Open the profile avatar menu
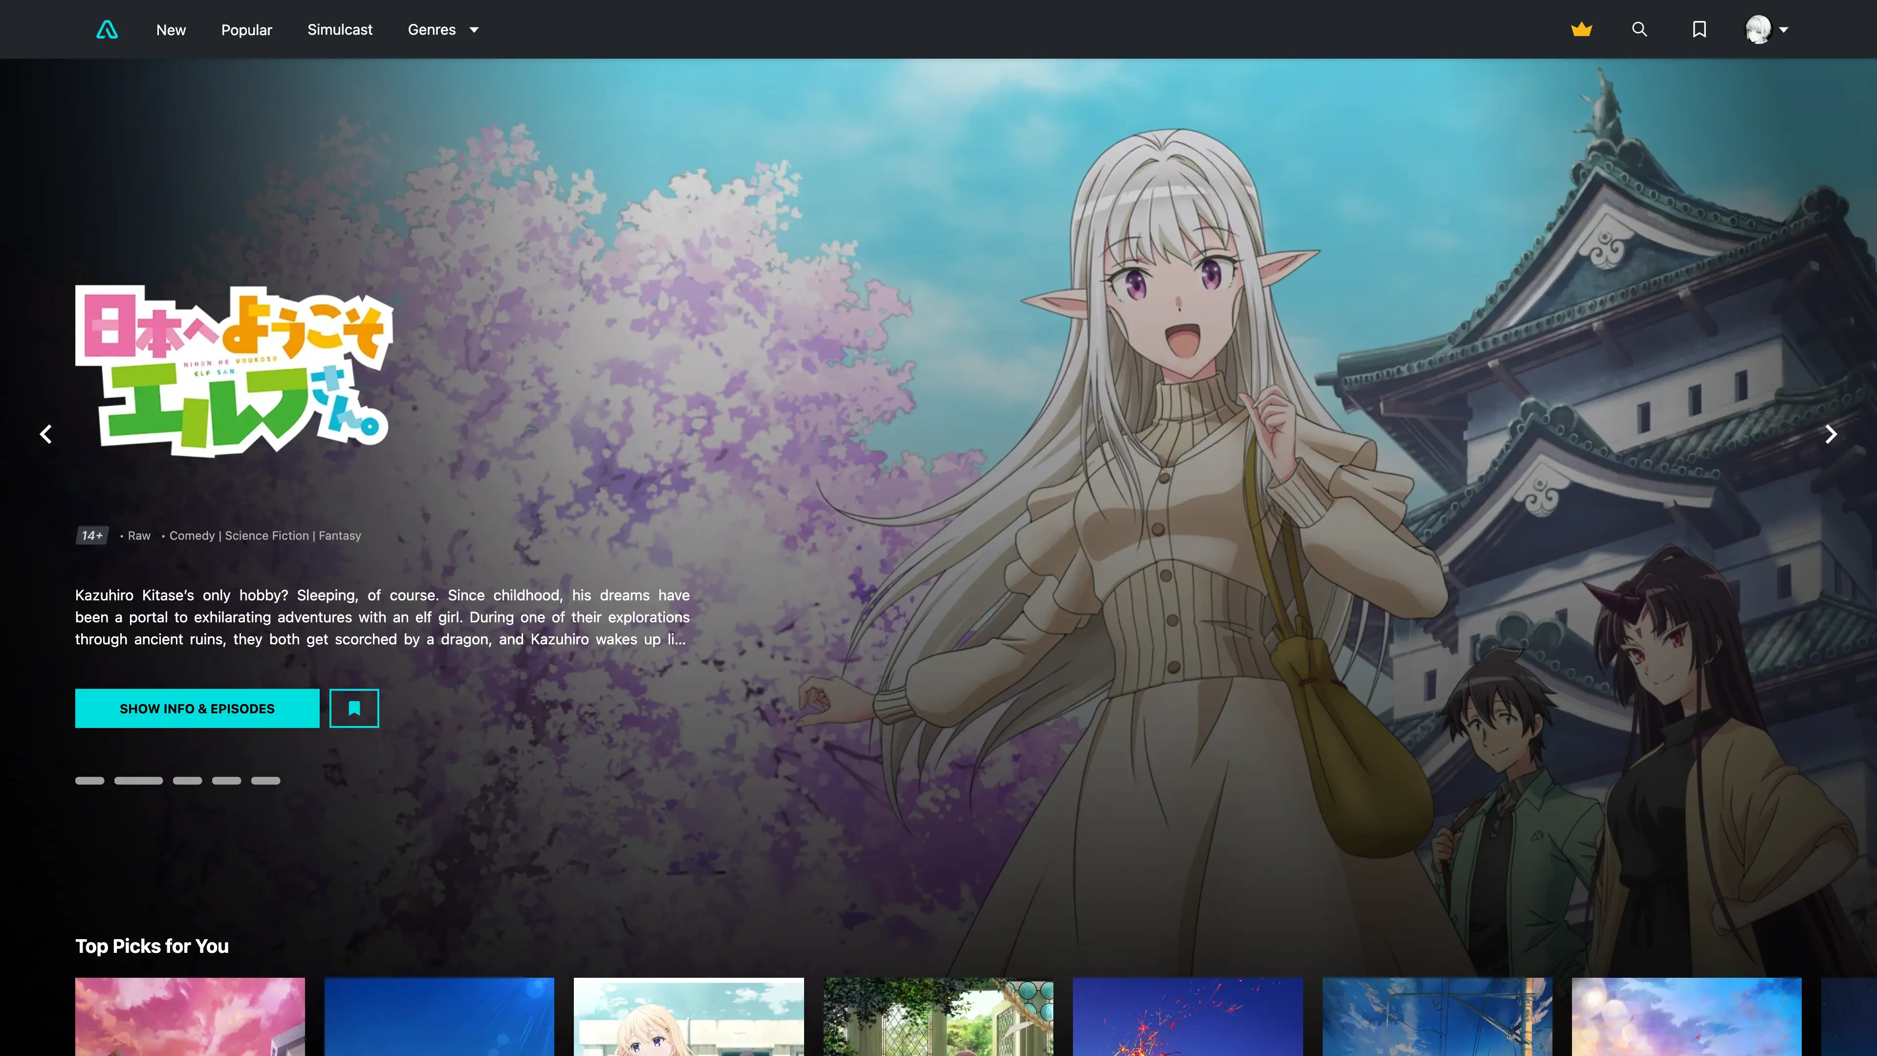Image resolution: width=1877 pixels, height=1056 pixels. [x=1766, y=29]
